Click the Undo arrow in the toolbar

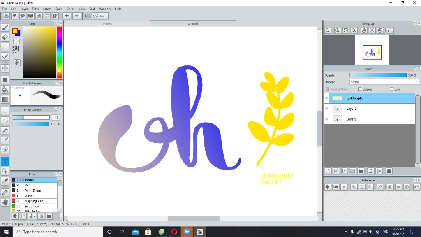(67, 16)
